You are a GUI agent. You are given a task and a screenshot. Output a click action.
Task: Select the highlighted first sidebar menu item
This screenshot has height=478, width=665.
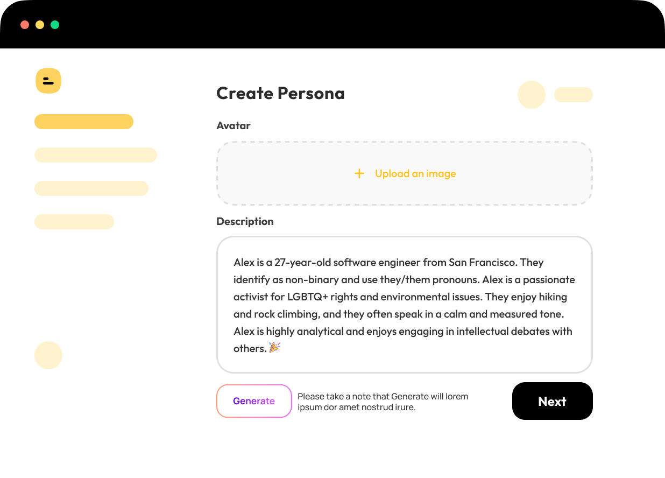click(x=84, y=122)
